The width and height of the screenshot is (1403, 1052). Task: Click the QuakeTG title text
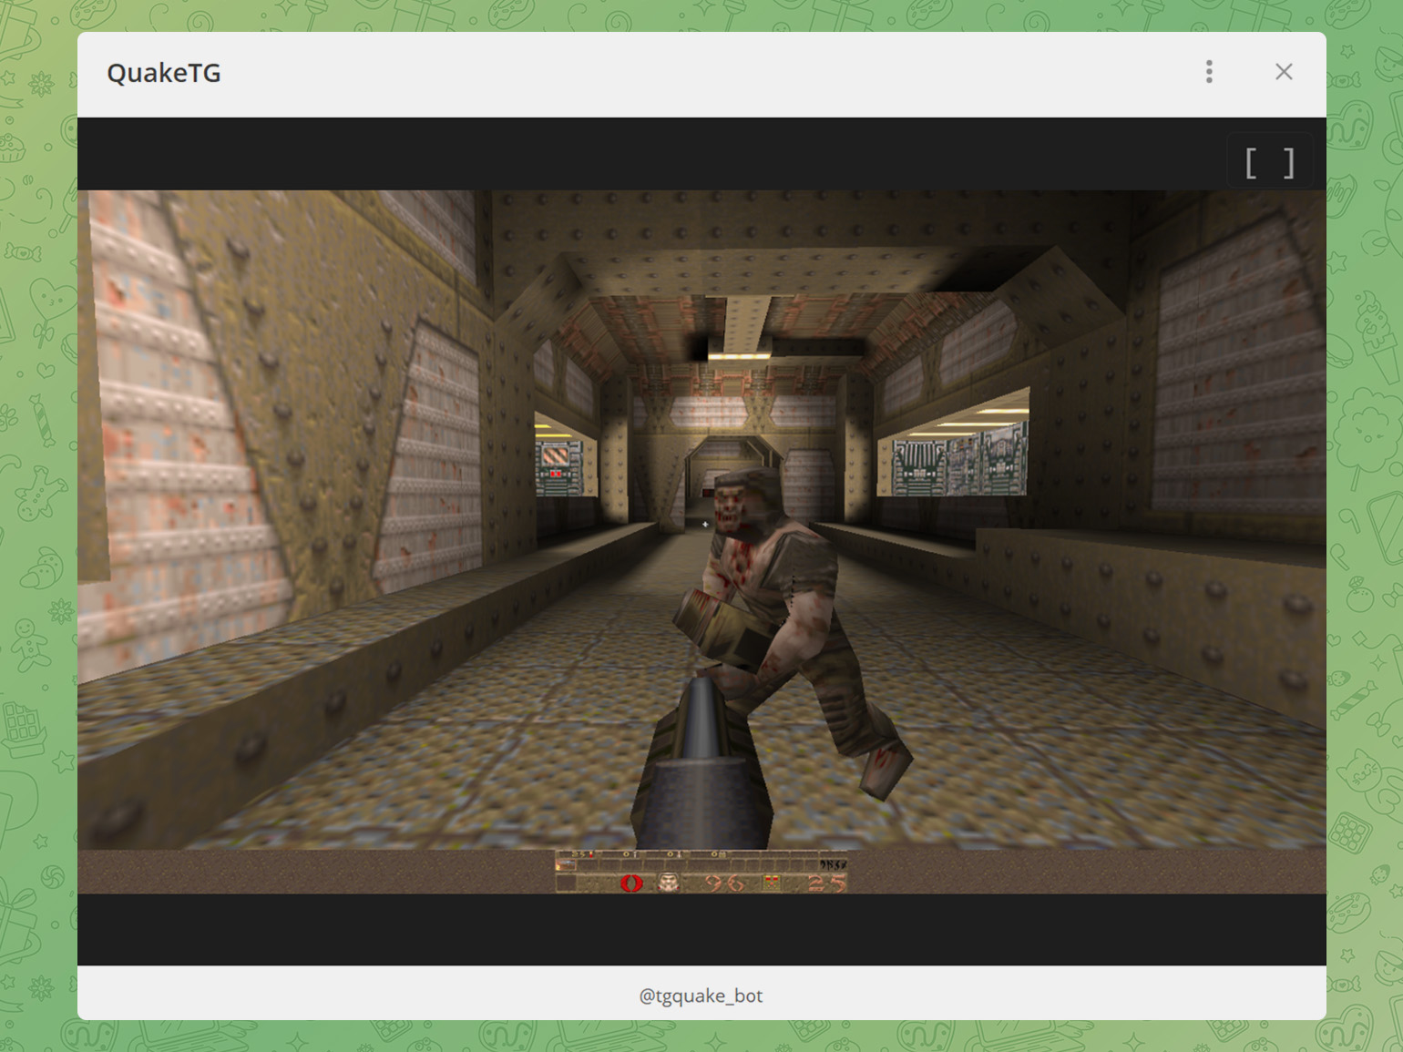[x=164, y=73]
